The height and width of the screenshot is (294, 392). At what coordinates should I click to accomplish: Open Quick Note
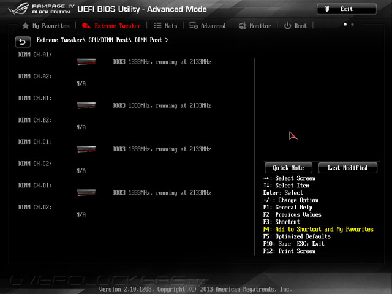click(288, 168)
